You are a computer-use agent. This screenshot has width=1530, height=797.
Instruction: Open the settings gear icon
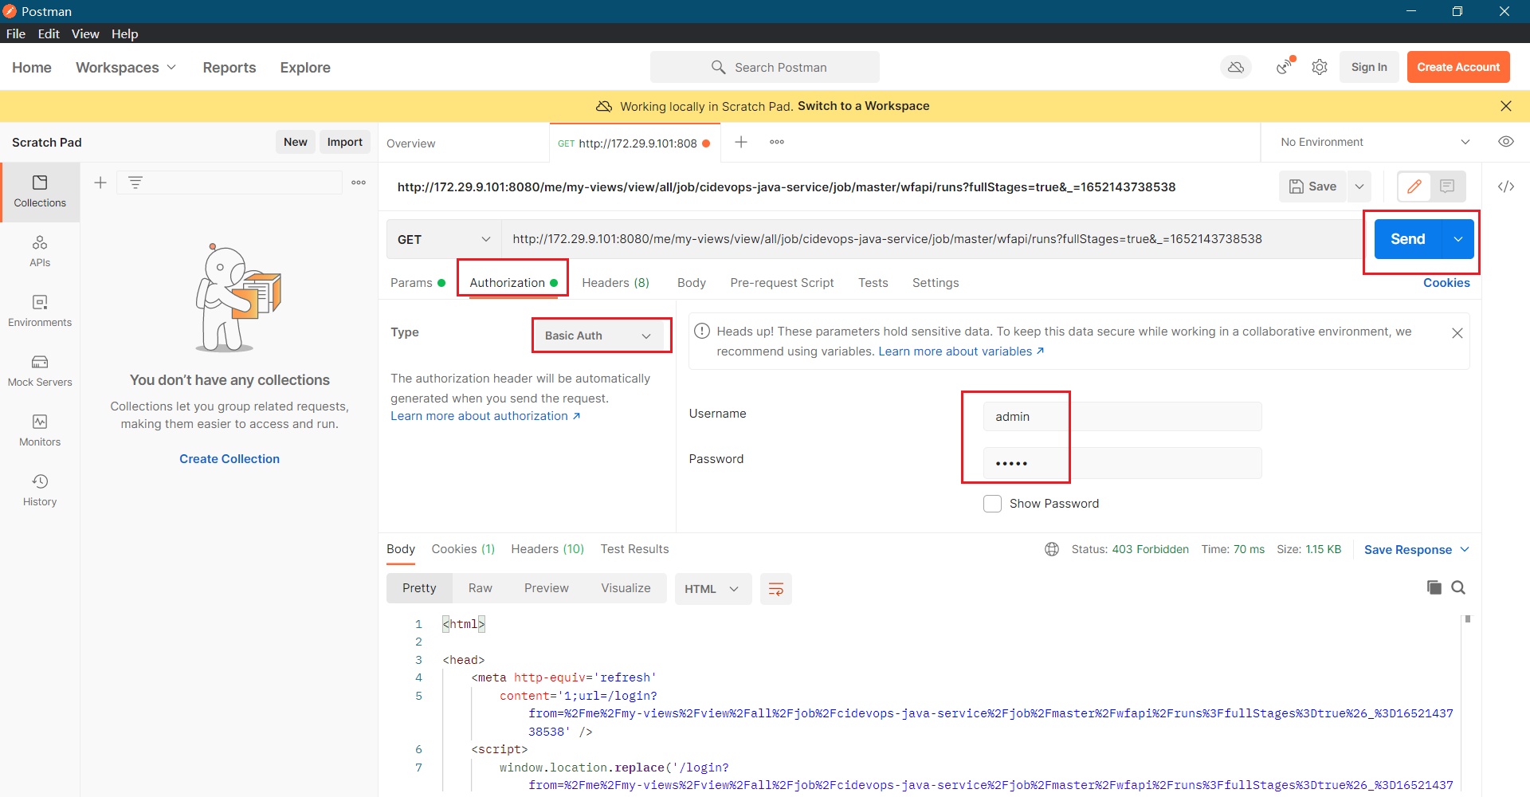pos(1320,67)
